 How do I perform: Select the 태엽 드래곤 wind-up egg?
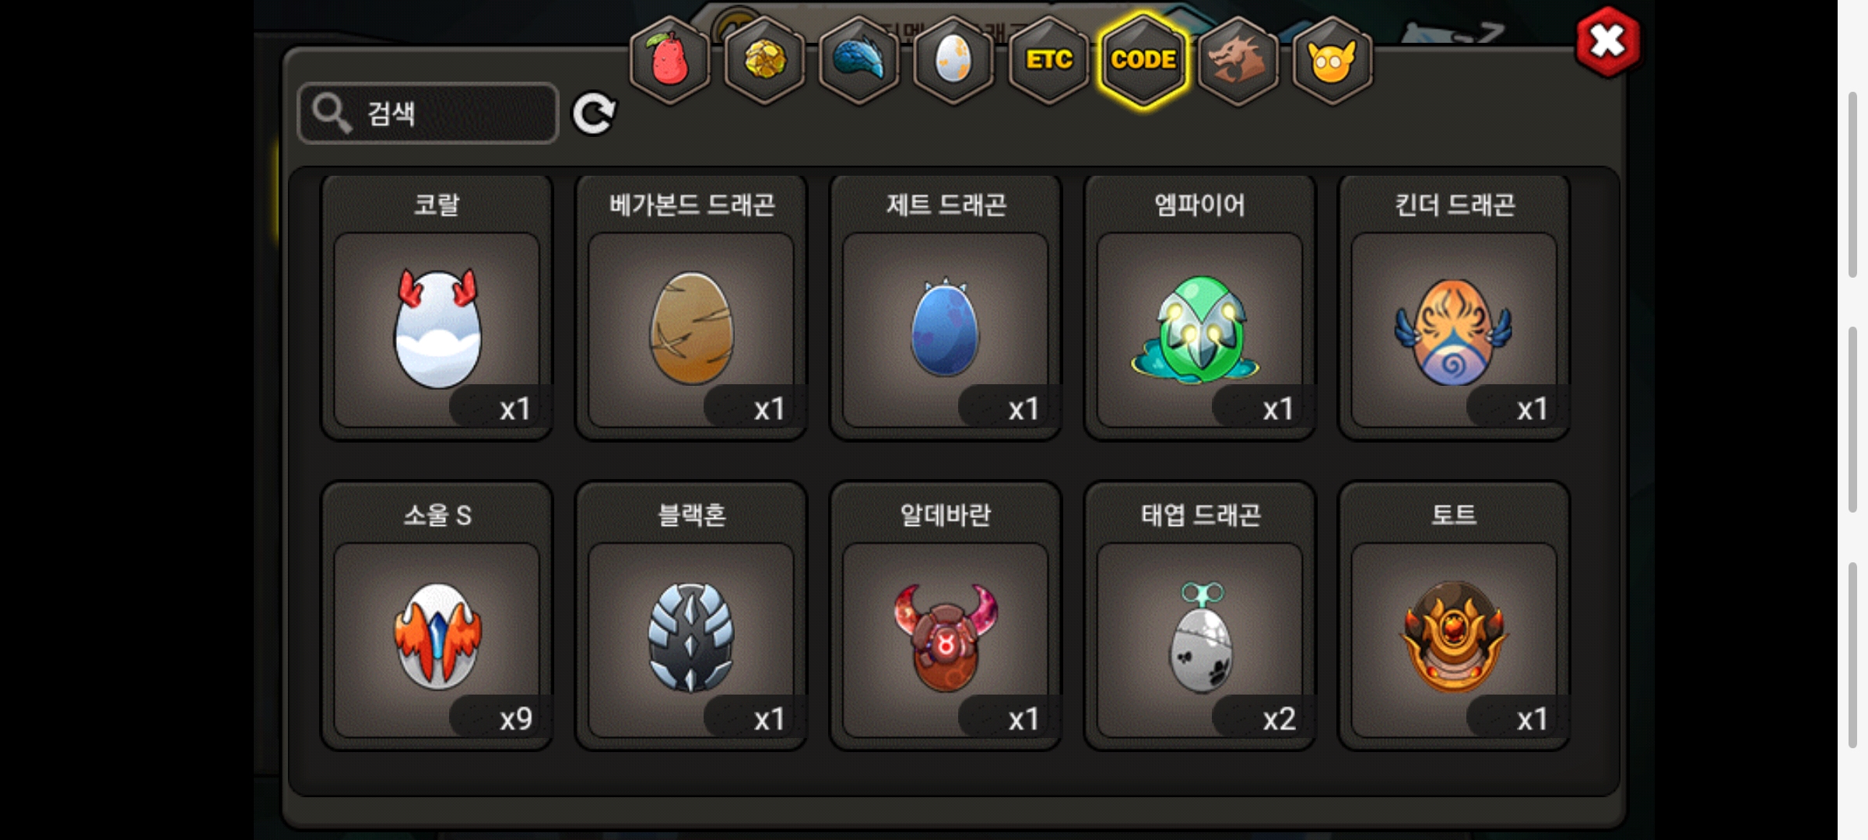click(x=1199, y=616)
